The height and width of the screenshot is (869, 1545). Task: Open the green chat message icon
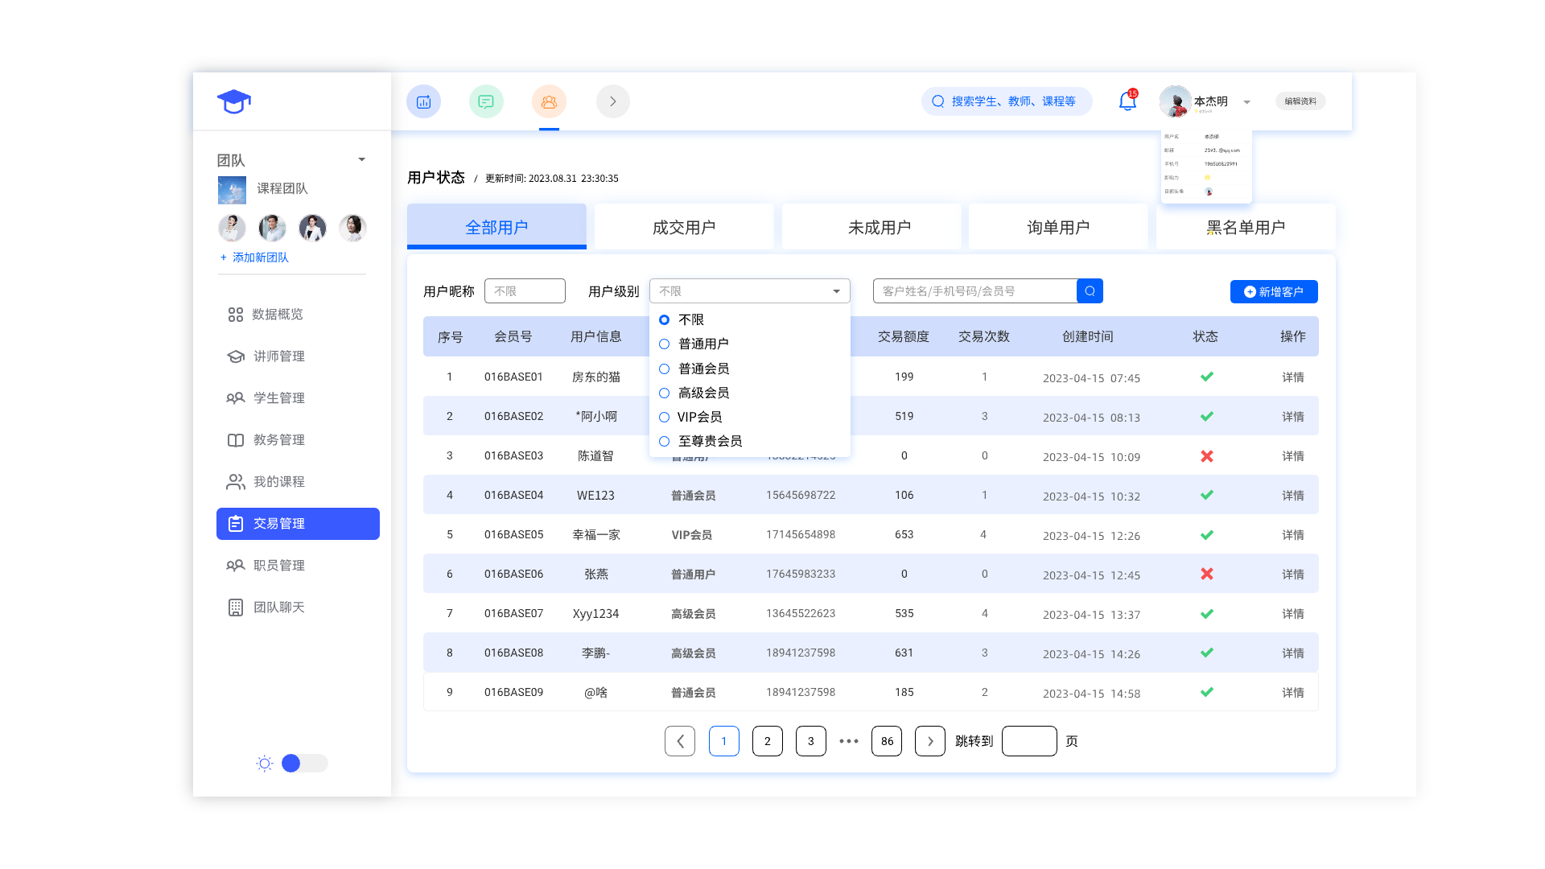coord(486,101)
